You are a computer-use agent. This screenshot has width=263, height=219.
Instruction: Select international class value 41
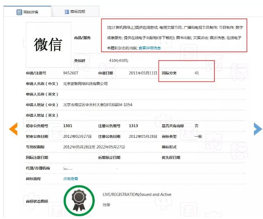[197, 73]
